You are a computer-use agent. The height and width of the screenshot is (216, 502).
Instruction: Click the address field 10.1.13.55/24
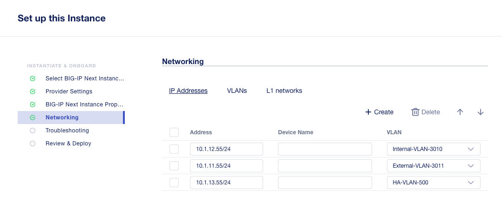click(x=226, y=183)
